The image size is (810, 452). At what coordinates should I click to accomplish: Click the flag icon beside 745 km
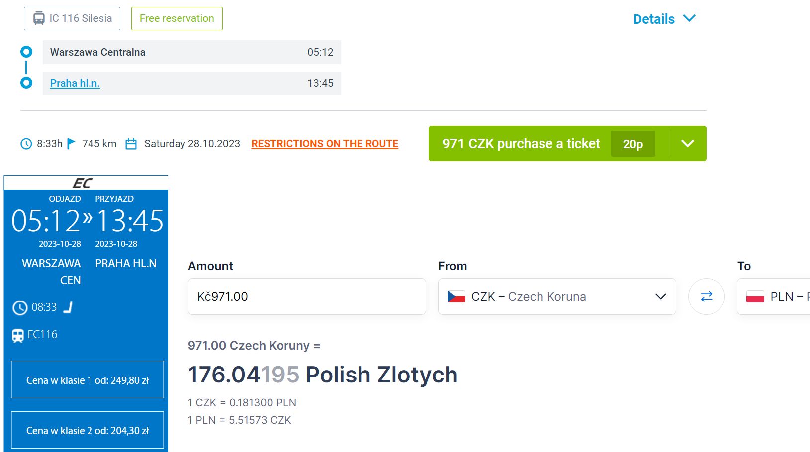point(71,144)
